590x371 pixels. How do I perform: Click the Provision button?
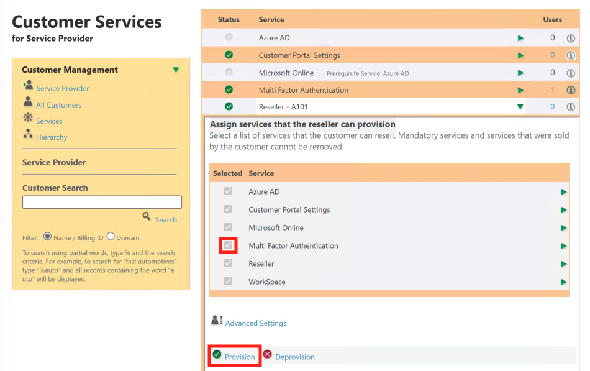click(x=239, y=357)
